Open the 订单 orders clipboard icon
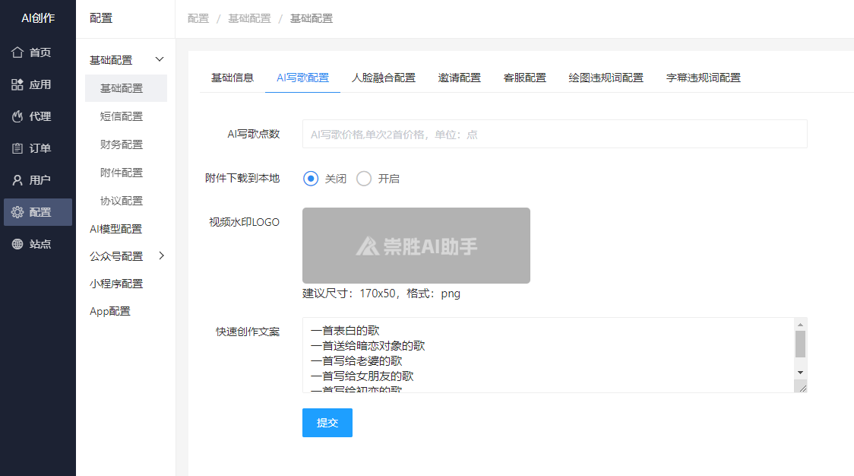Screen dimensions: 854x476 pyautogui.click(x=17, y=148)
